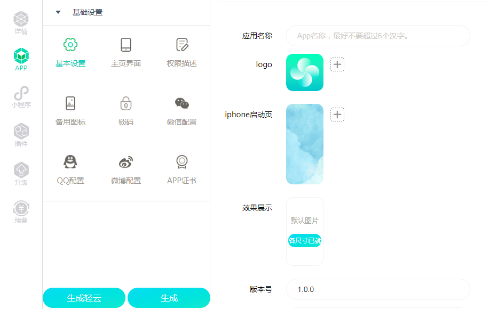
Task: Open 备用图标 backup icon settings
Action: tap(70, 111)
